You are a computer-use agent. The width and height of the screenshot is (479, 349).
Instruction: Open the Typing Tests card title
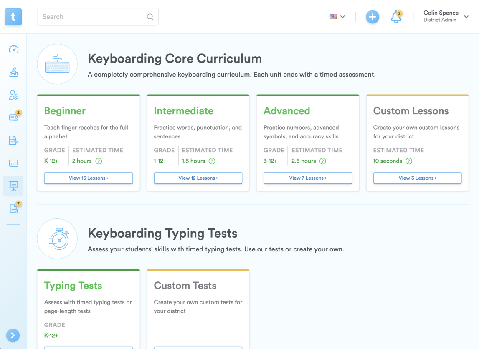[73, 286]
